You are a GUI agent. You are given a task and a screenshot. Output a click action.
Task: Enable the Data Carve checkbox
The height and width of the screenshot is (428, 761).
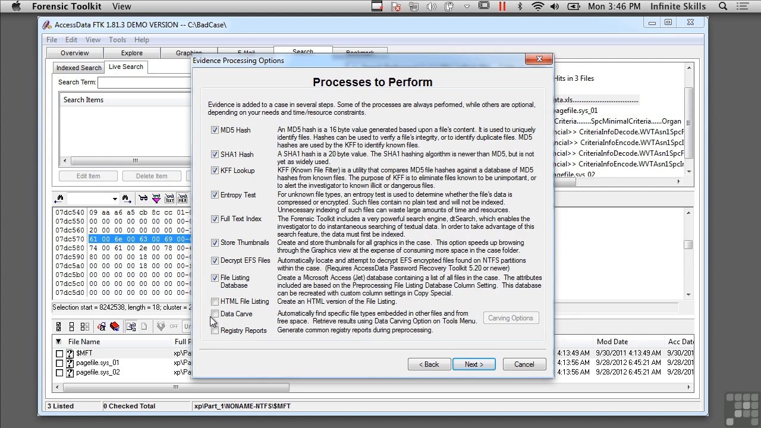(215, 314)
